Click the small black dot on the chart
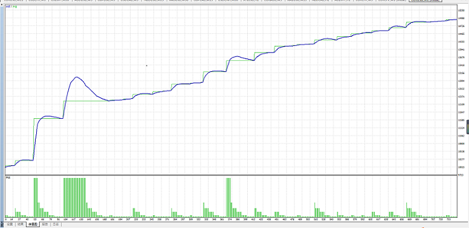This screenshot has height=228, width=469. pyautogui.click(x=146, y=65)
